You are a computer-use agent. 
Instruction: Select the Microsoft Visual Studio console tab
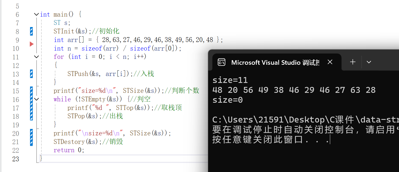[x=276, y=62]
